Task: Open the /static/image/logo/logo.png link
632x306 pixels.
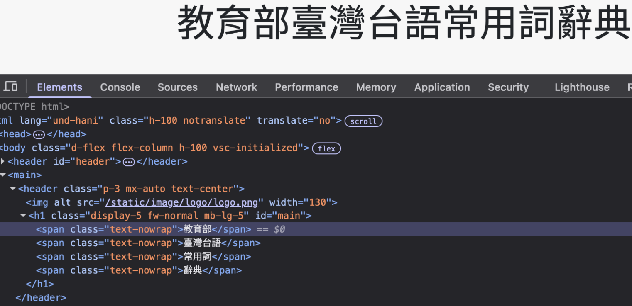Action: pyautogui.click(x=182, y=202)
